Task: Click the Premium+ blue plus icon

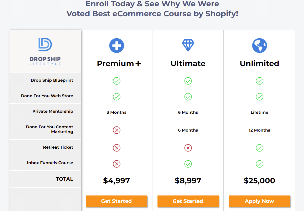Action: pyautogui.click(x=116, y=46)
